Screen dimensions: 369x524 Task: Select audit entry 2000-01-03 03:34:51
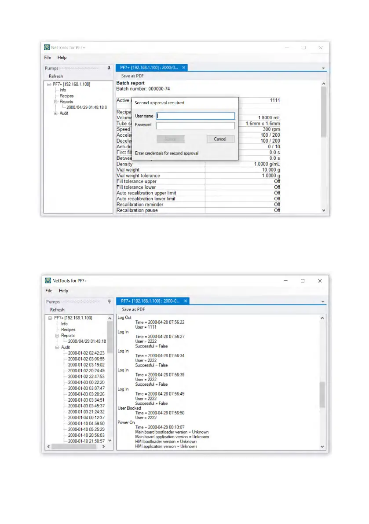[x=86, y=400]
